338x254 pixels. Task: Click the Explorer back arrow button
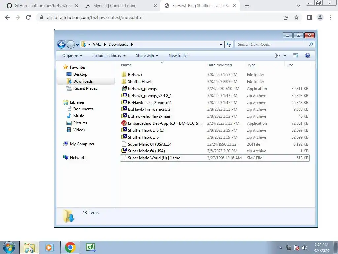(61, 45)
